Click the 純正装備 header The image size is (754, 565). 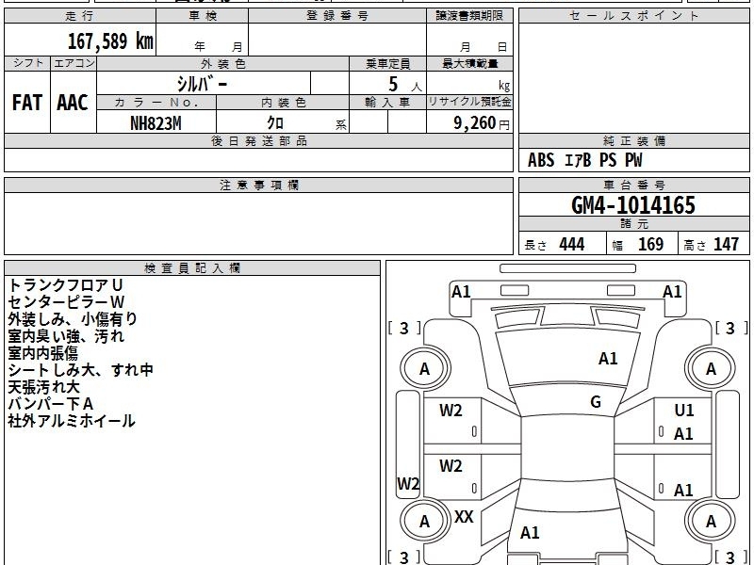[x=633, y=140]
